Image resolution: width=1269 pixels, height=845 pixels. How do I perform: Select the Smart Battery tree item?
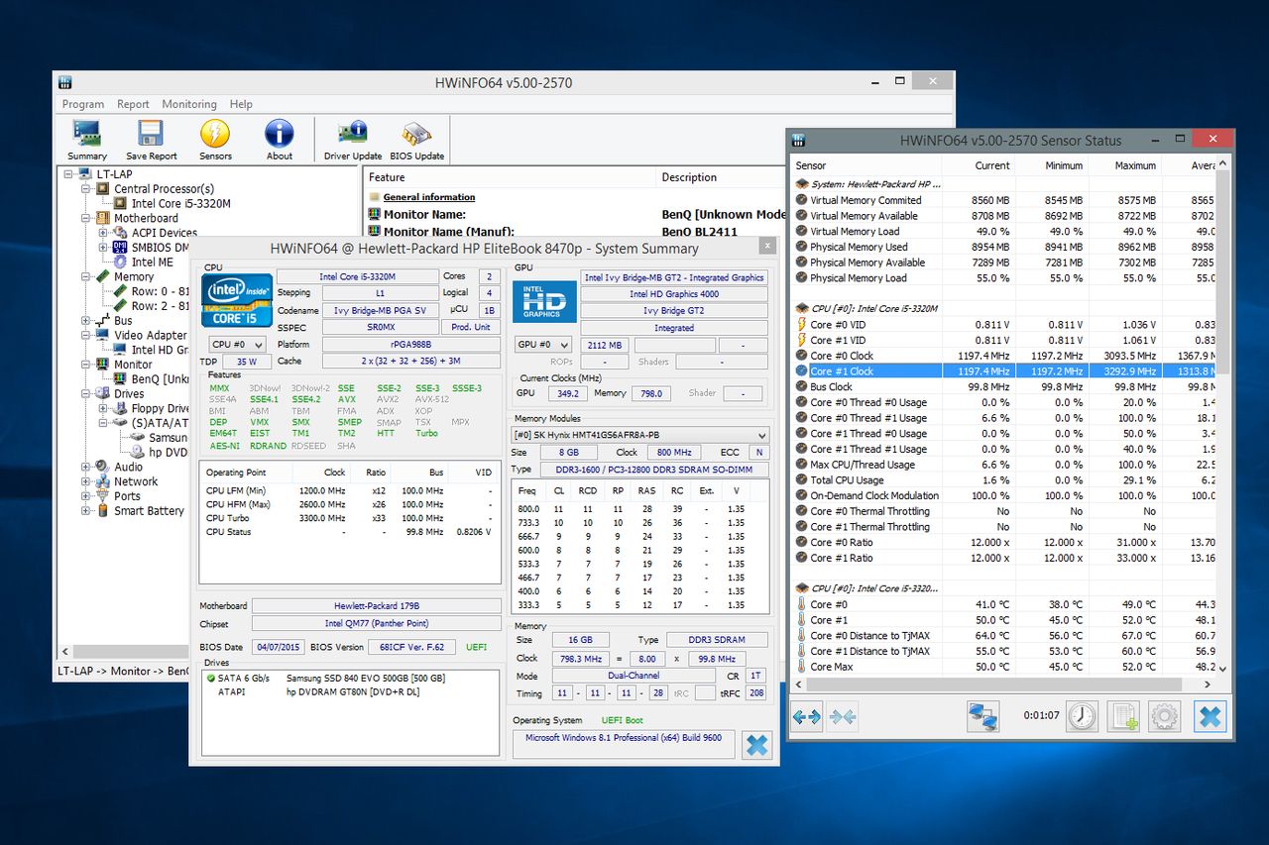coord(149,511)
